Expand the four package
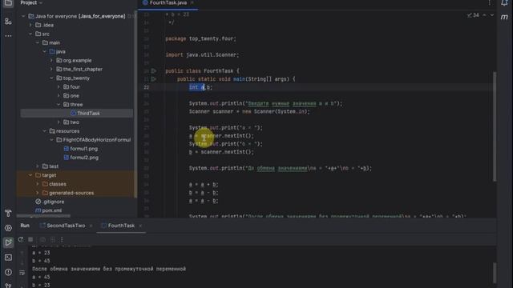The height and width of the screenshot is (288, 513). click(59, 86)
